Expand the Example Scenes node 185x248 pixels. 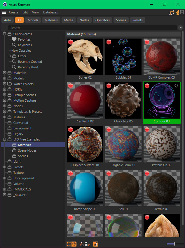(x=4, y=95)
